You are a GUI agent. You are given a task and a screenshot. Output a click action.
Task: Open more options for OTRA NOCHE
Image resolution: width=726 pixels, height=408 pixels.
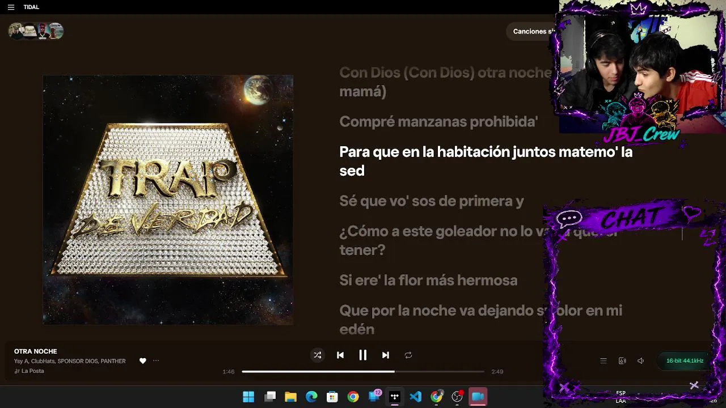156,361
